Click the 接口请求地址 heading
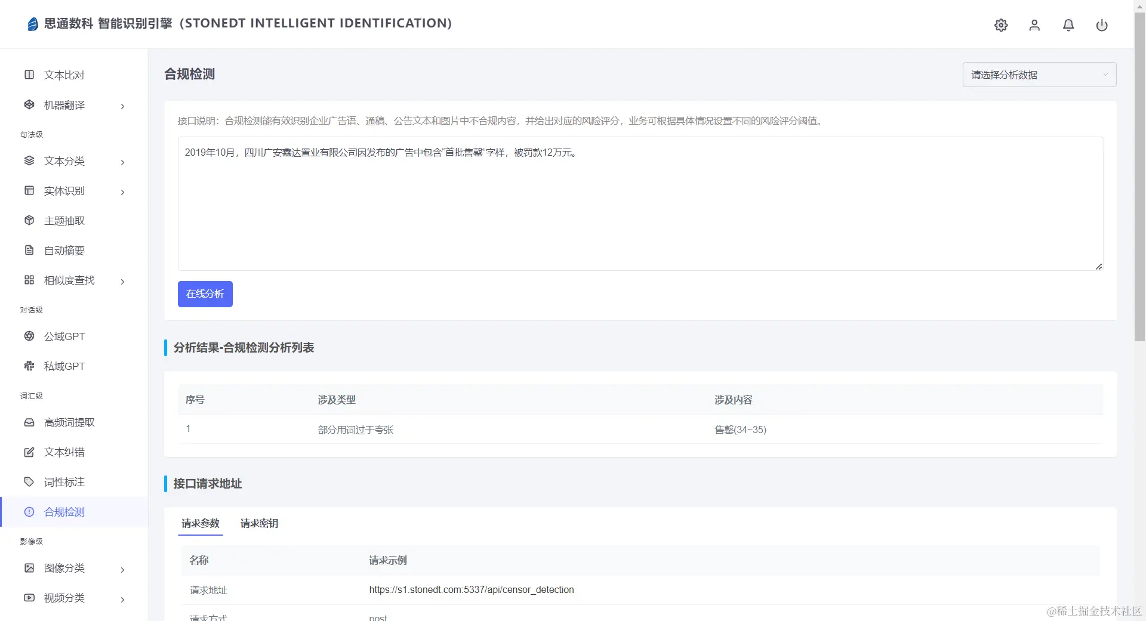1146x621 pixels. click(208, 484)
